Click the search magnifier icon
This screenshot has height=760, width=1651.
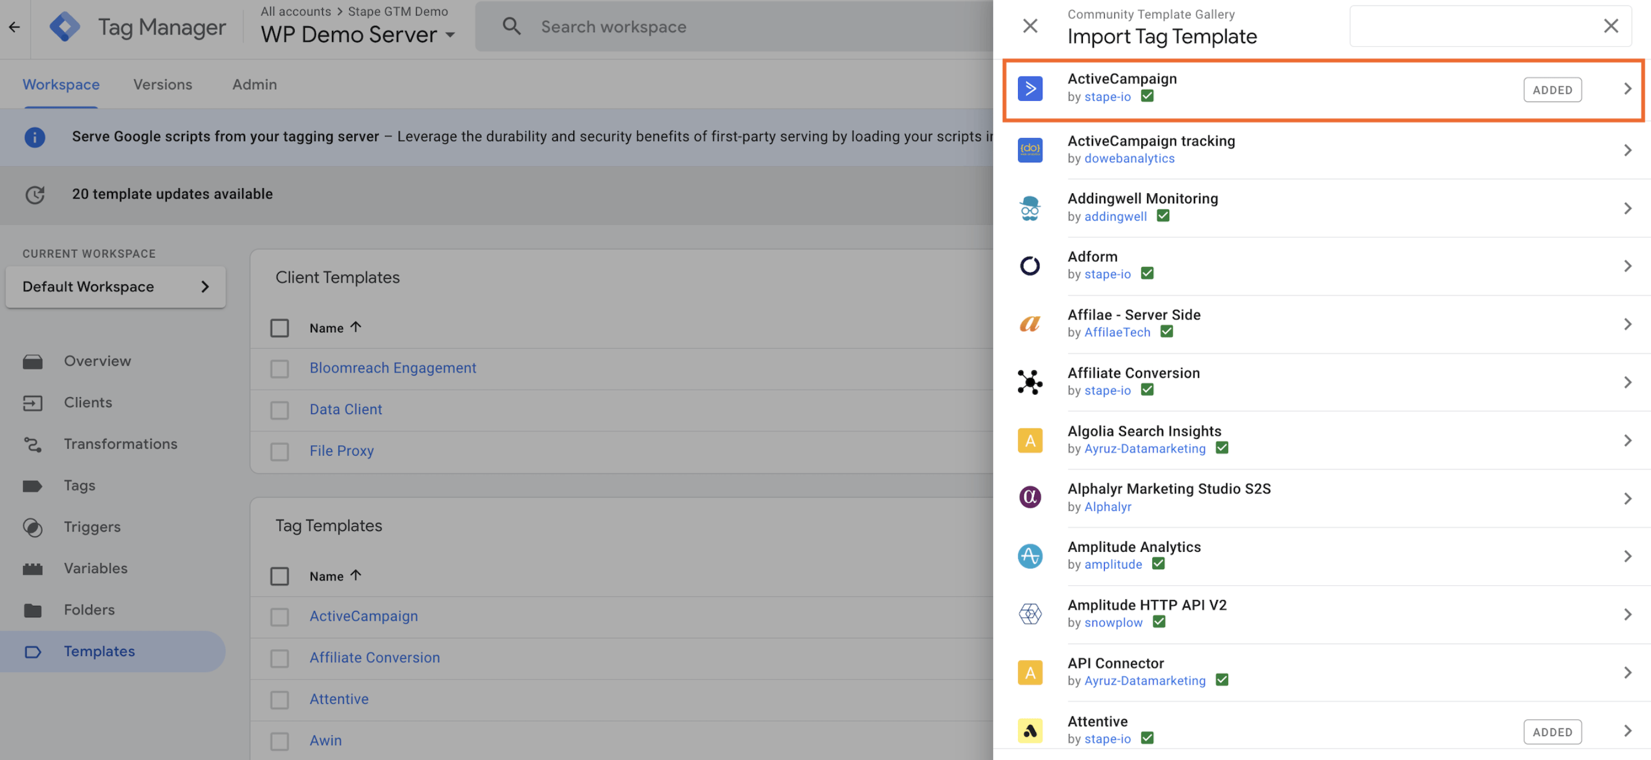(511, 26)
